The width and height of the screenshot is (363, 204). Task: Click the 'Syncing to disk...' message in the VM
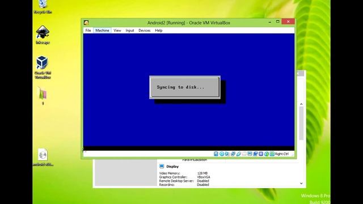(x=180, y=87)
